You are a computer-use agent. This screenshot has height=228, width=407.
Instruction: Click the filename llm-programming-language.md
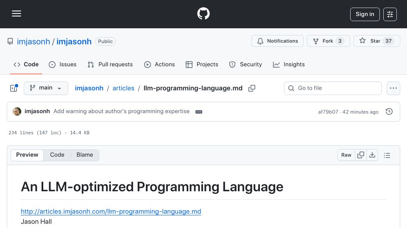(193, 88)
